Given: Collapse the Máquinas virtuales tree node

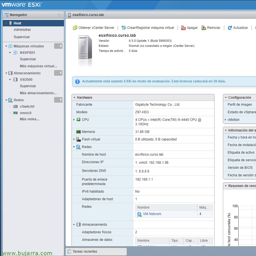Looking at the screenshot, I should [x=6, y=46].
